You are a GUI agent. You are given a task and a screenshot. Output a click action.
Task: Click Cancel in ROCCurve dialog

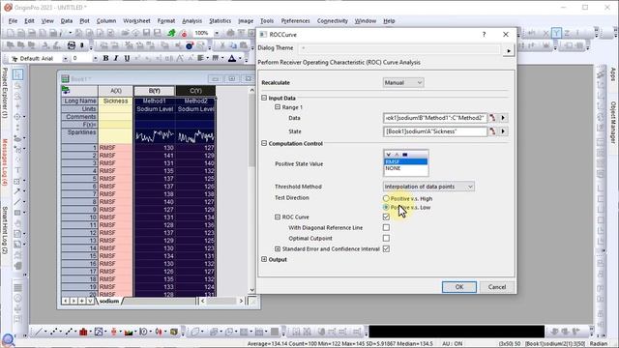tap(497, 287)
